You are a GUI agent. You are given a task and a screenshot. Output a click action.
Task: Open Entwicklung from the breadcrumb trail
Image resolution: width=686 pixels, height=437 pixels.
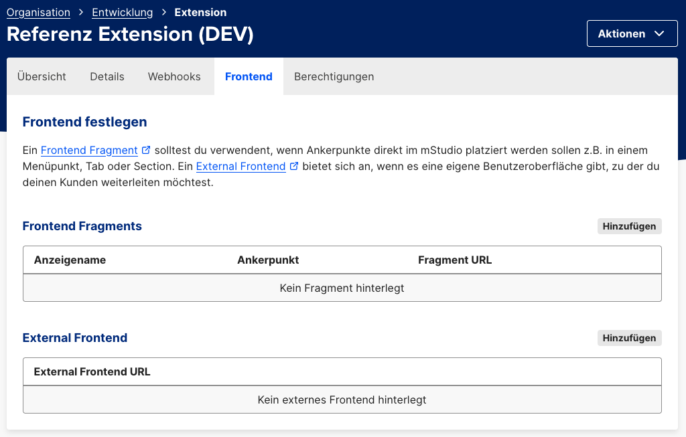click(122, 12)
